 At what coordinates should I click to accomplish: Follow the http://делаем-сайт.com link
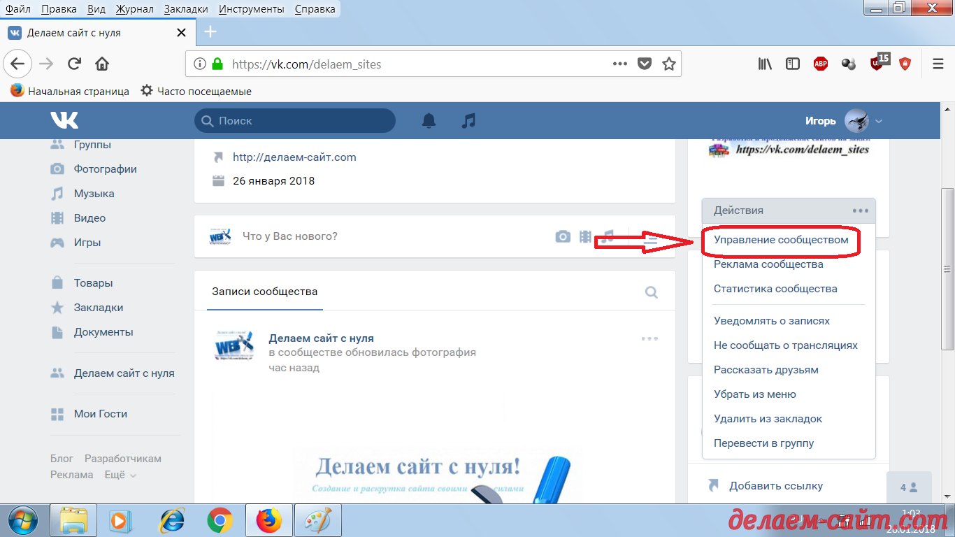[x=294, y=157]
